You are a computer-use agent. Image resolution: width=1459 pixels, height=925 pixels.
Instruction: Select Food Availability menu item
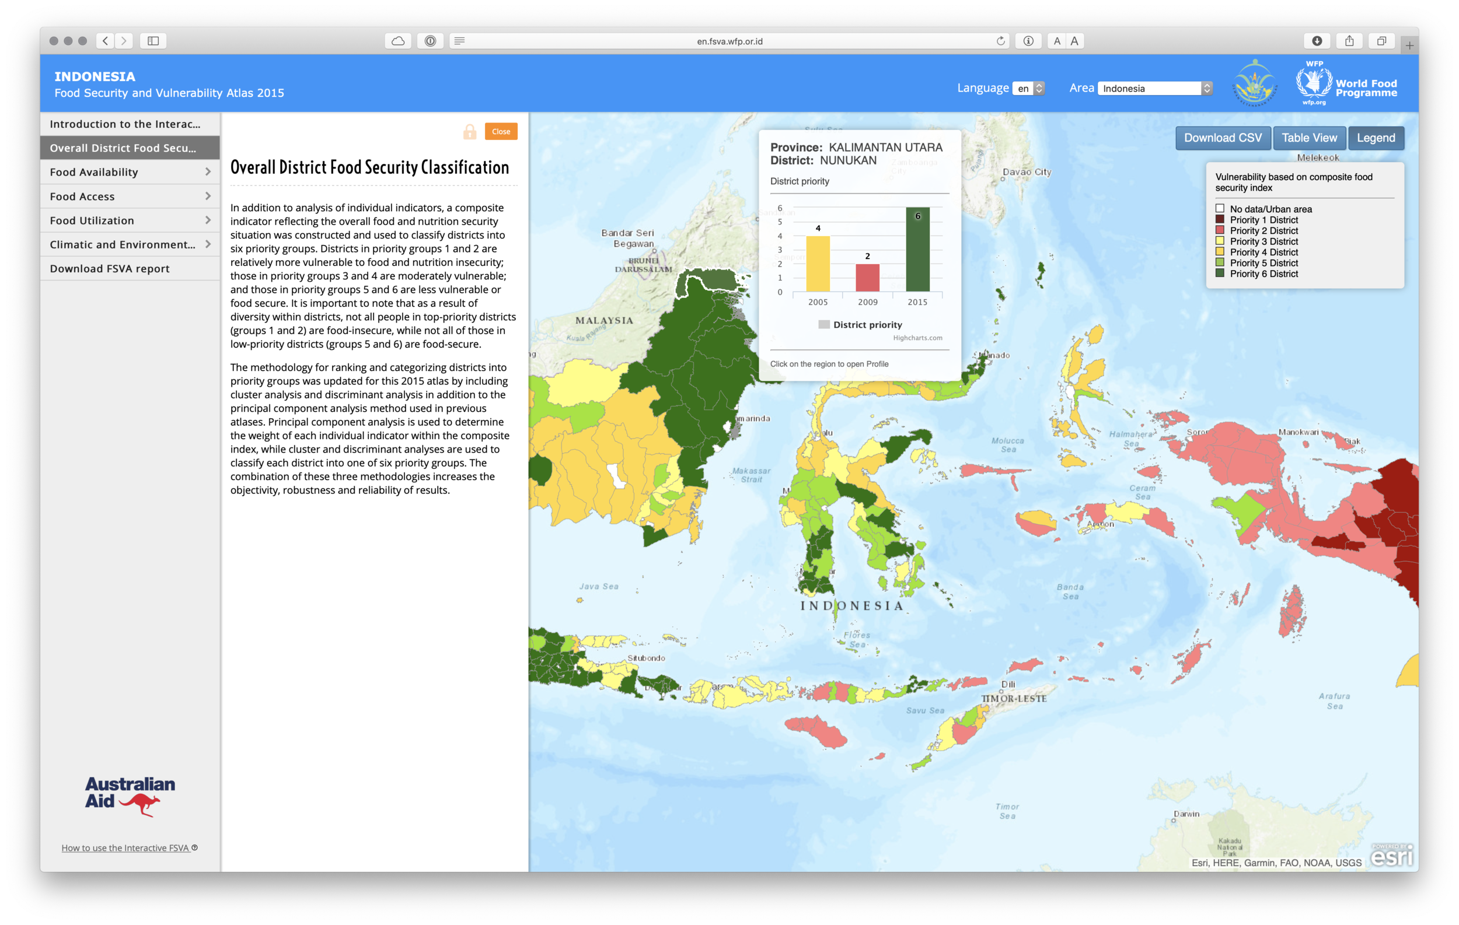coord(130,172)
